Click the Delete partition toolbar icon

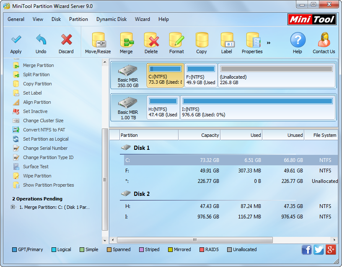coord(151,40)
